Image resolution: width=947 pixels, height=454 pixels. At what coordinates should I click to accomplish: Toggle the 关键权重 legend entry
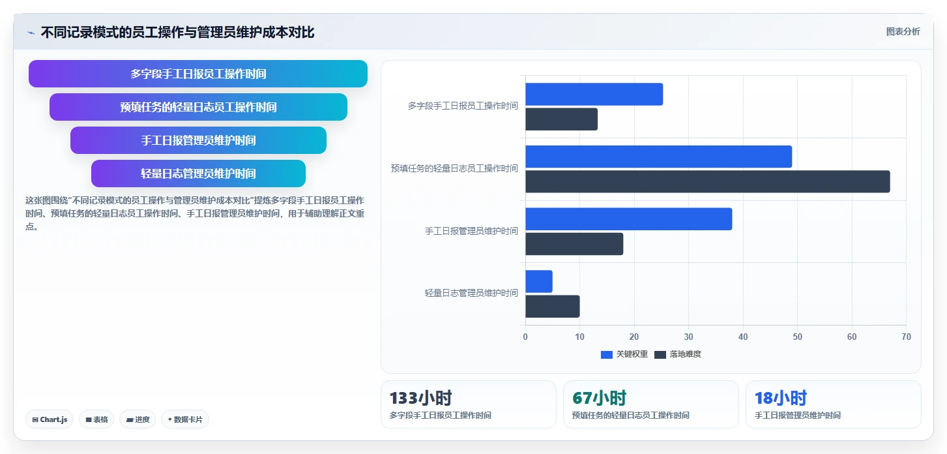[624, 354]
